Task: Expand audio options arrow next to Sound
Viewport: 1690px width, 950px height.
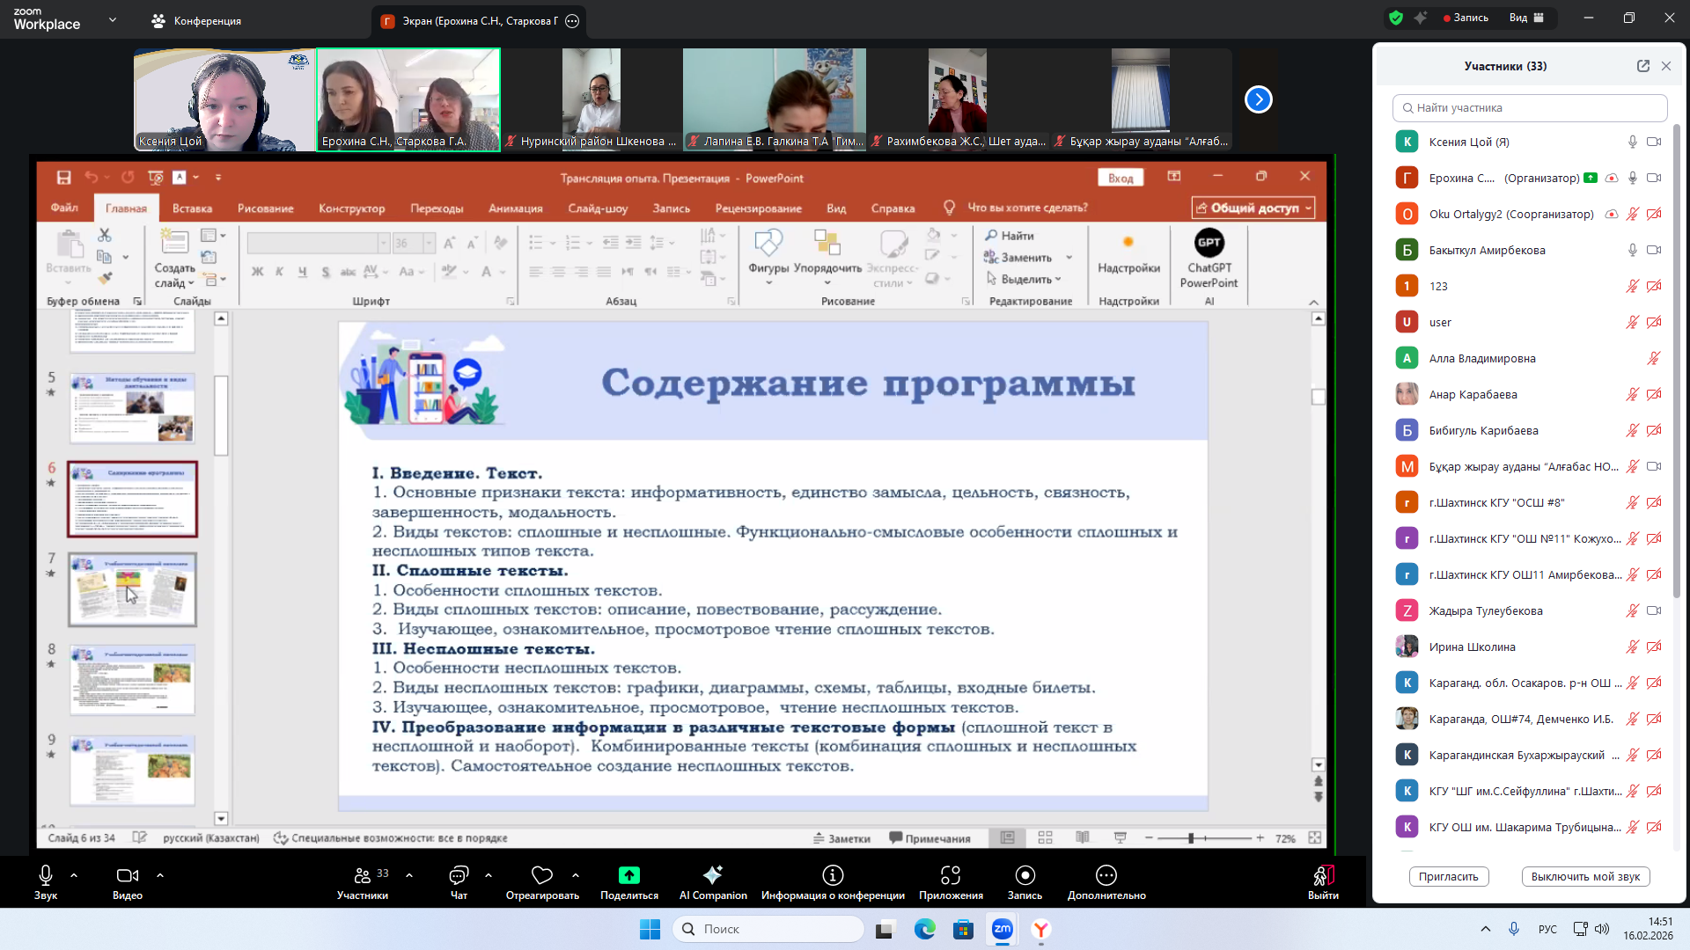Action: pos(74,875)
